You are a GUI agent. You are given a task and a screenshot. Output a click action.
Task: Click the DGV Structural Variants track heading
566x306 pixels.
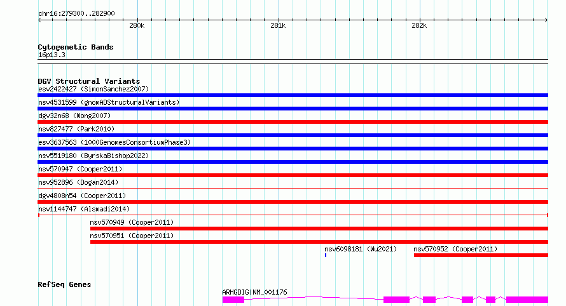point(89,81)
